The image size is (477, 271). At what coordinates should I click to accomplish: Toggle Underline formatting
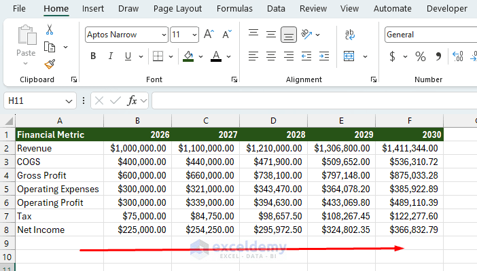point(128,56)
